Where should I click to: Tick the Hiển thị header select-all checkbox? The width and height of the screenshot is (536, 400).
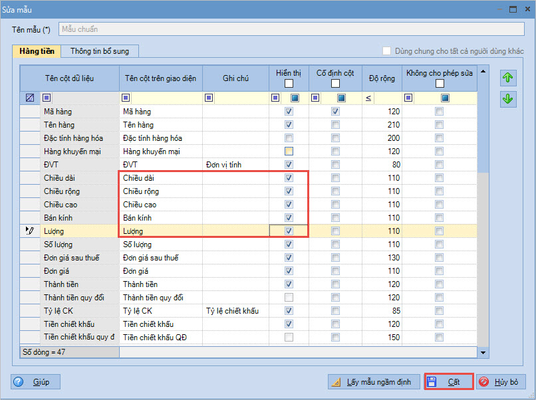coord(289,84)
